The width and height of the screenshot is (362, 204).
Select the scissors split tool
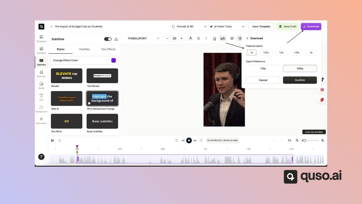(53, 141)
